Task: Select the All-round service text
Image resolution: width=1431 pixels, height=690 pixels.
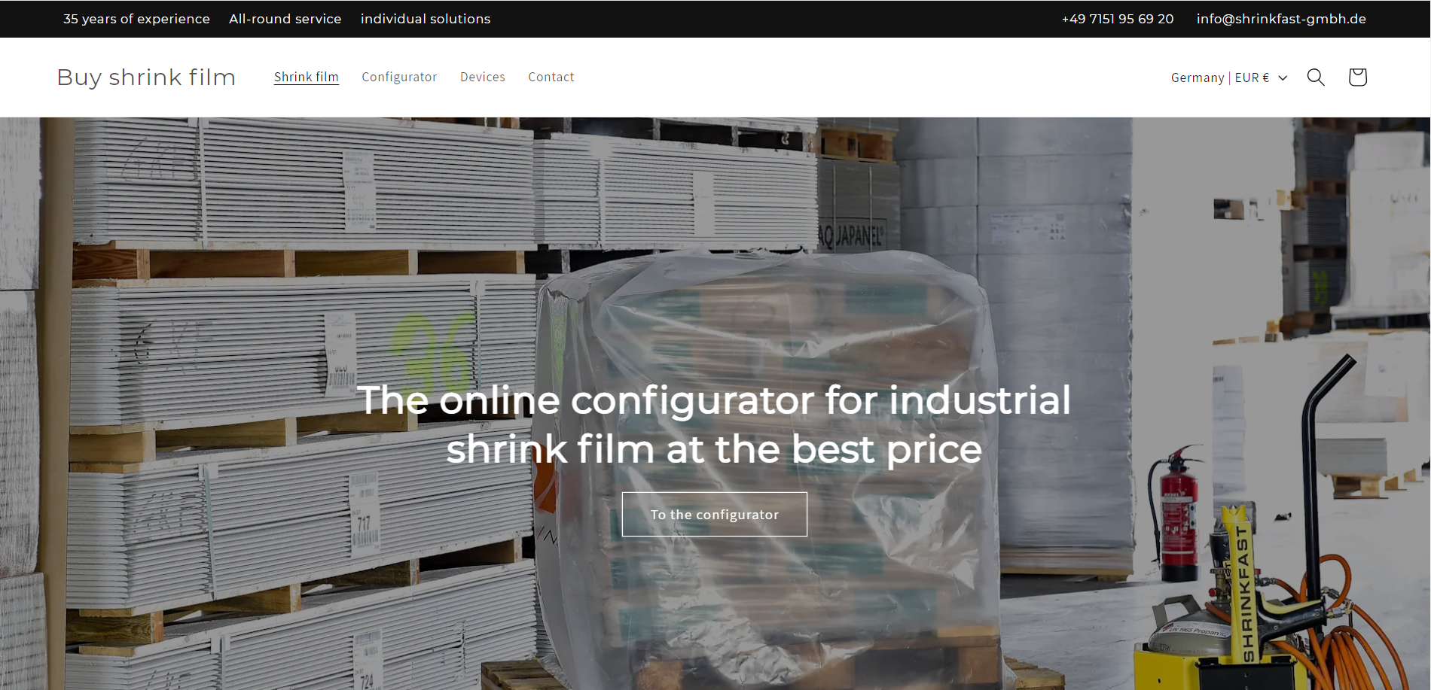Action: click(x=285, y=19)
